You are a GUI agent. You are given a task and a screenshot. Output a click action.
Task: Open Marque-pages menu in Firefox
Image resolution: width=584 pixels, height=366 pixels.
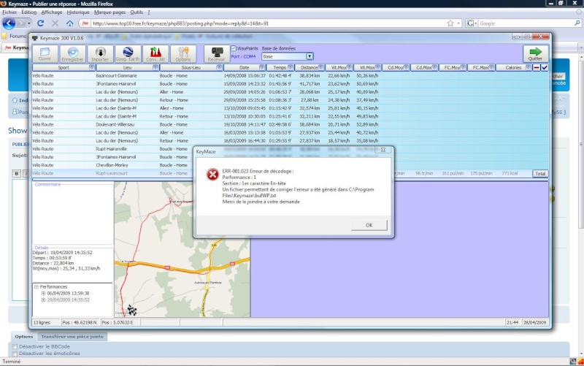tap(109, 12)
